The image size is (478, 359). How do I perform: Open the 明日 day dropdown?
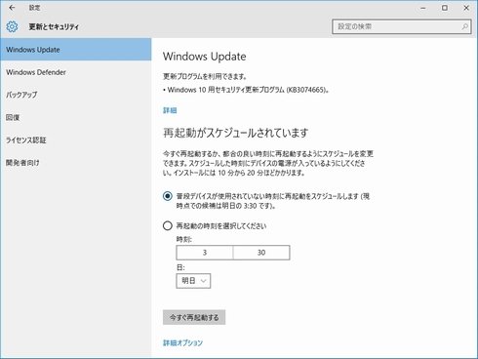(x=193, y=281)
